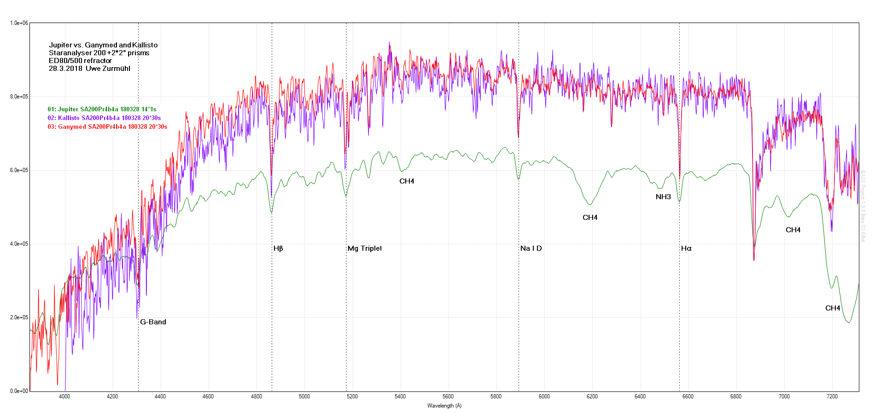Click the CH4 label near 7000 Å

(x=793, y=230)
